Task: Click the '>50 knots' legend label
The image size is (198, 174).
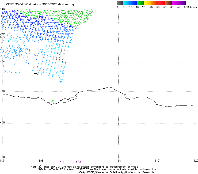Action: (x=190, y=7)
